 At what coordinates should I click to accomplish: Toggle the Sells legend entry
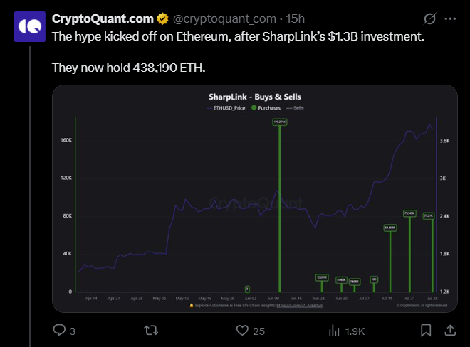(295, 108)
